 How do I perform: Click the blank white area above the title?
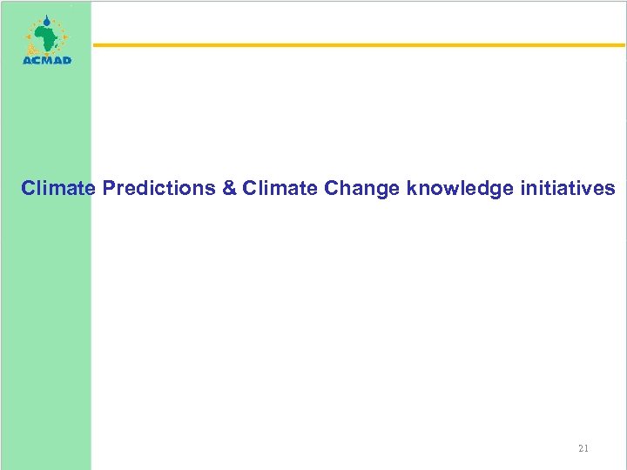(x=348, y=113)
